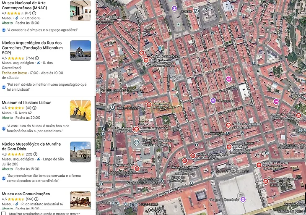Click the Baixa-Chiado metro station icon
This screenshot has width=306, height=215.
pyautogui.click(x=112, y=107)
